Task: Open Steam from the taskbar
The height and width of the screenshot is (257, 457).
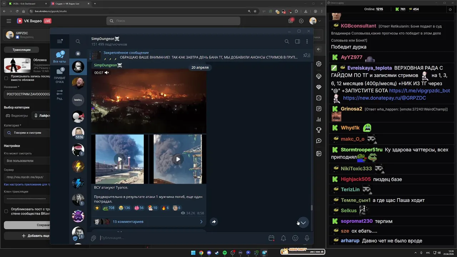Action: 217,253
